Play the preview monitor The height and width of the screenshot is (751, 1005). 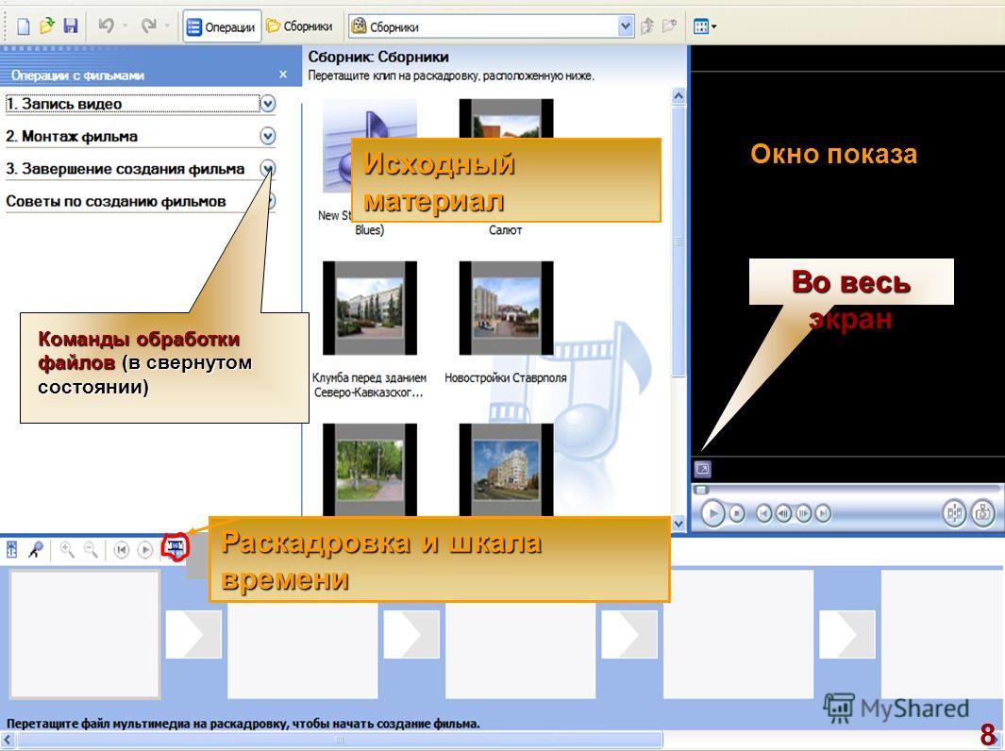[x=712, y=513]
